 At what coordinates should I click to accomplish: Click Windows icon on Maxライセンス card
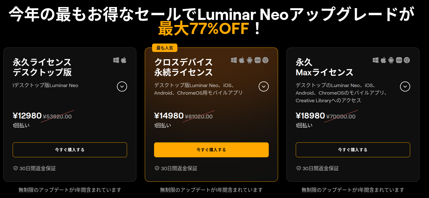[x=376, y=60]
